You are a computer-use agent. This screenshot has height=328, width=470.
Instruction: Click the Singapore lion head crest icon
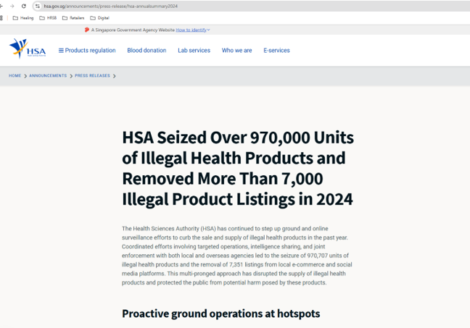(87, 30)
